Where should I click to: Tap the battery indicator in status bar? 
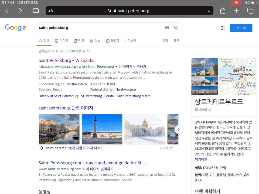[254, 2]
